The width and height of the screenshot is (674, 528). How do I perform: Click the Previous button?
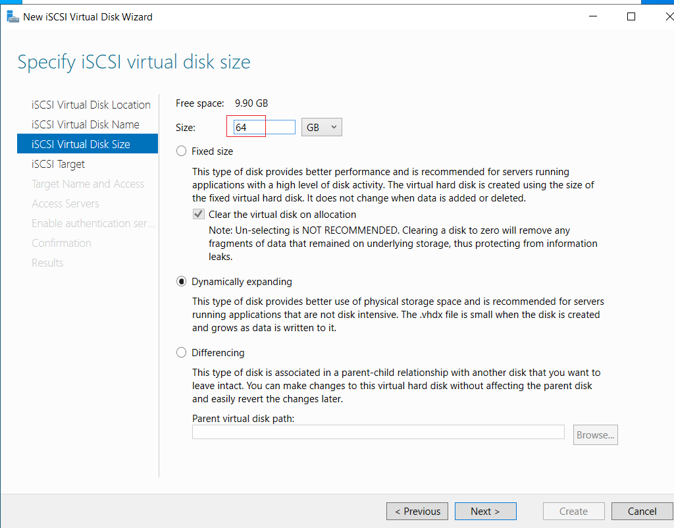pyautogui.click(x=417, y=512)
